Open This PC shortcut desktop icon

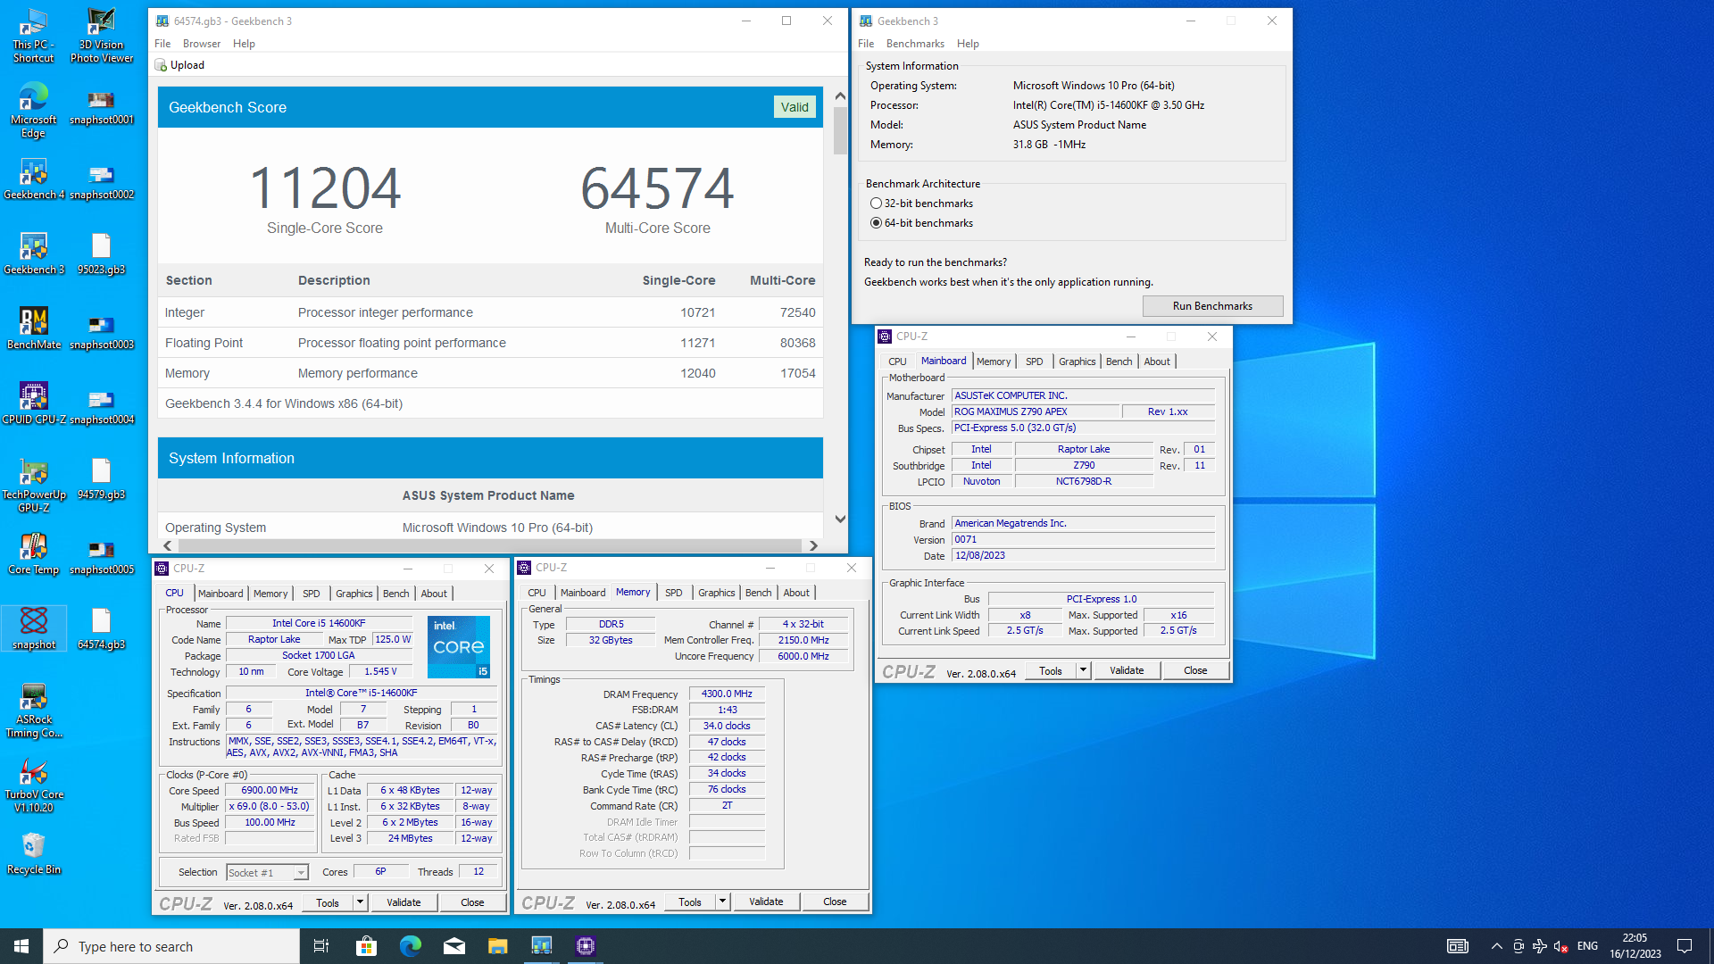pyautogui.click(x=34, y=36)
